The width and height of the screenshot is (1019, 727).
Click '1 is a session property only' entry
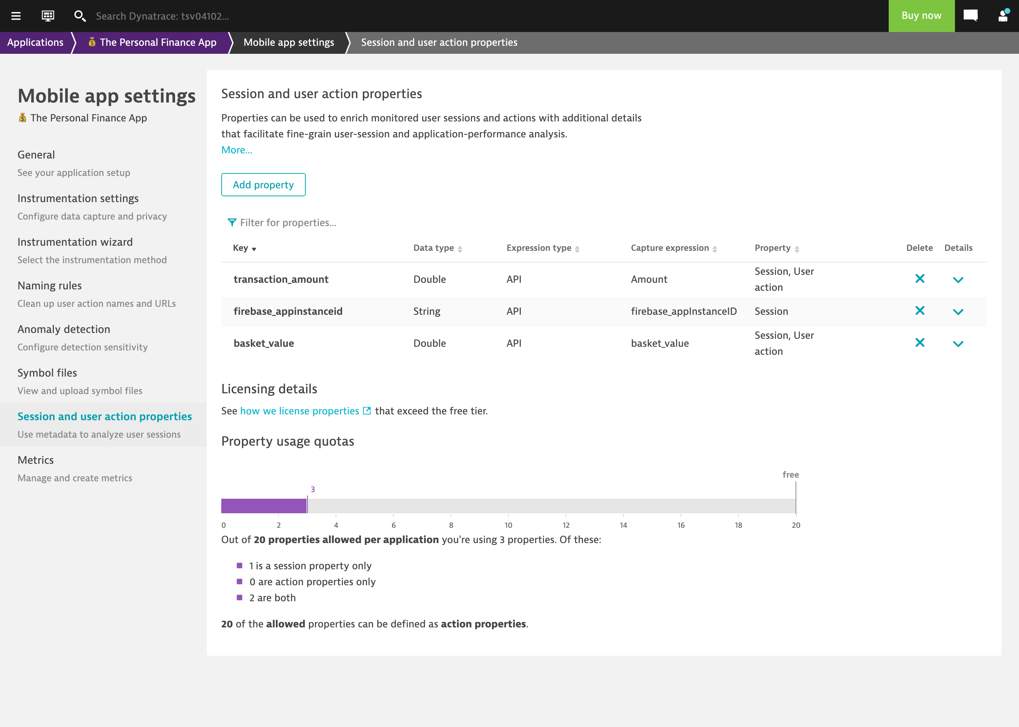[310, 566]
